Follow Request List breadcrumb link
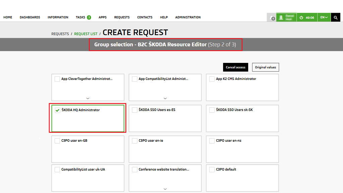 (x=86, y=34)
